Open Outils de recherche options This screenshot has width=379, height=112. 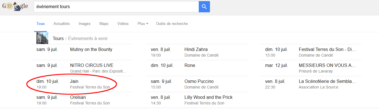tap(172, 24)
